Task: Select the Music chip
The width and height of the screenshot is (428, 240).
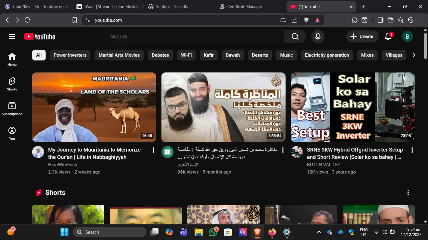Action: (287, 55)
